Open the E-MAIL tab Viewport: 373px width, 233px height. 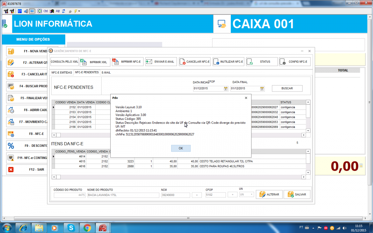tap(106, 73)
